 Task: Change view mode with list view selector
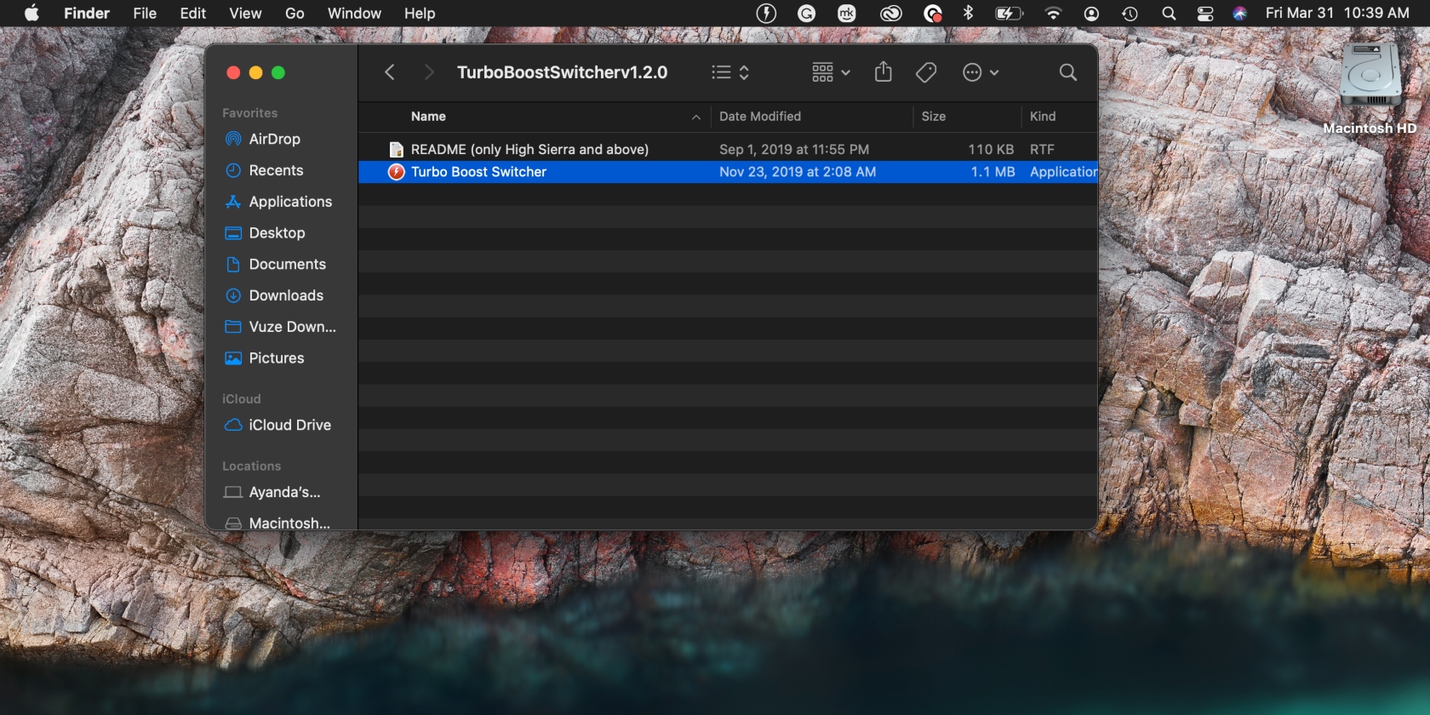tap(730, 72)
